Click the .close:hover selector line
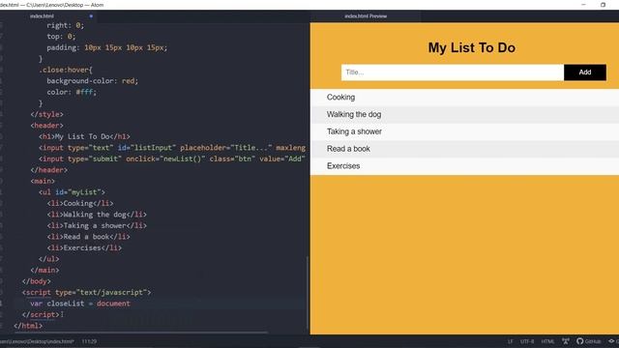Viewport: 619px width, 348px height. [66, 70]
